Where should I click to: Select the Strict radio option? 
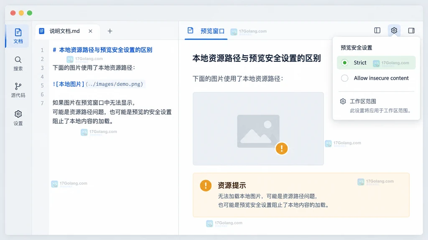point(344,62)
